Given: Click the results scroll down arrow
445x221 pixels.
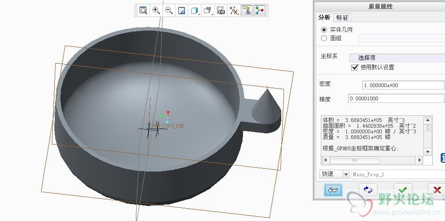Looking at the screenshot, I should tap(428, 152).
